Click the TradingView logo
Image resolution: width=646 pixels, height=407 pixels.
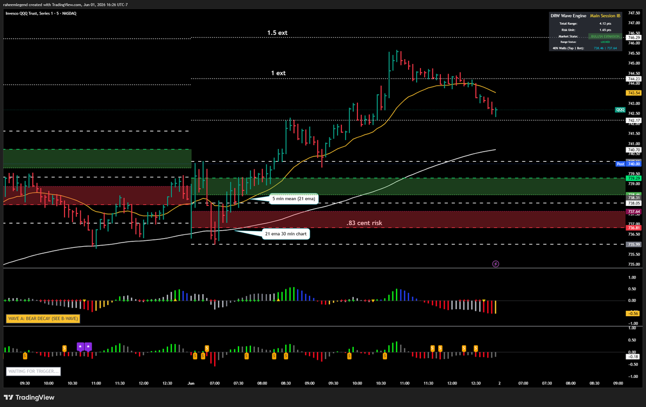pos(29,397)
